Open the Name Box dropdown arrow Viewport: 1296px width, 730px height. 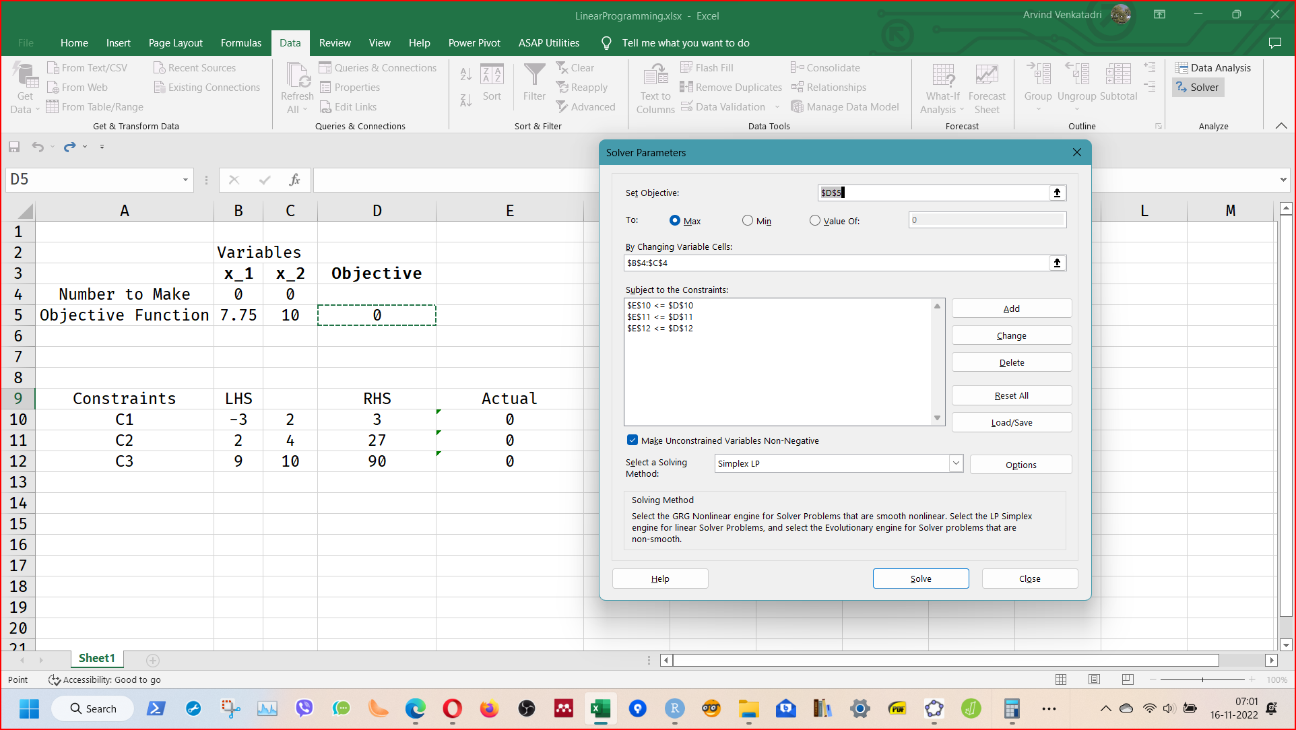[185, 180]
